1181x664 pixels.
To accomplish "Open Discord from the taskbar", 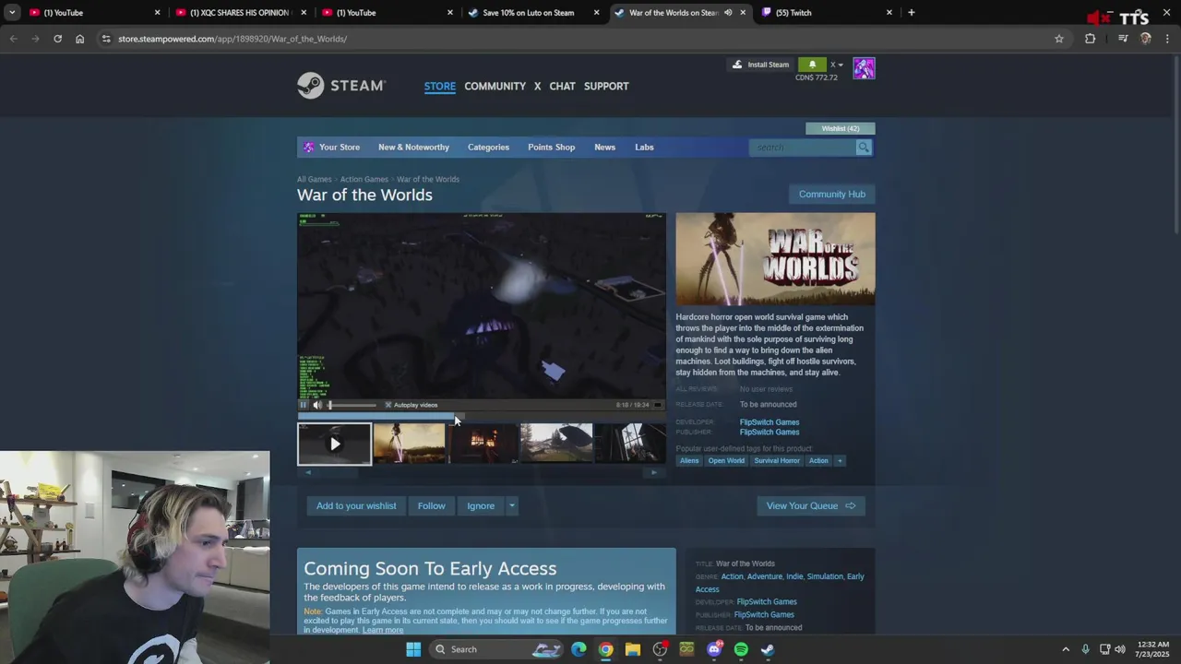I will pos(714,649).
